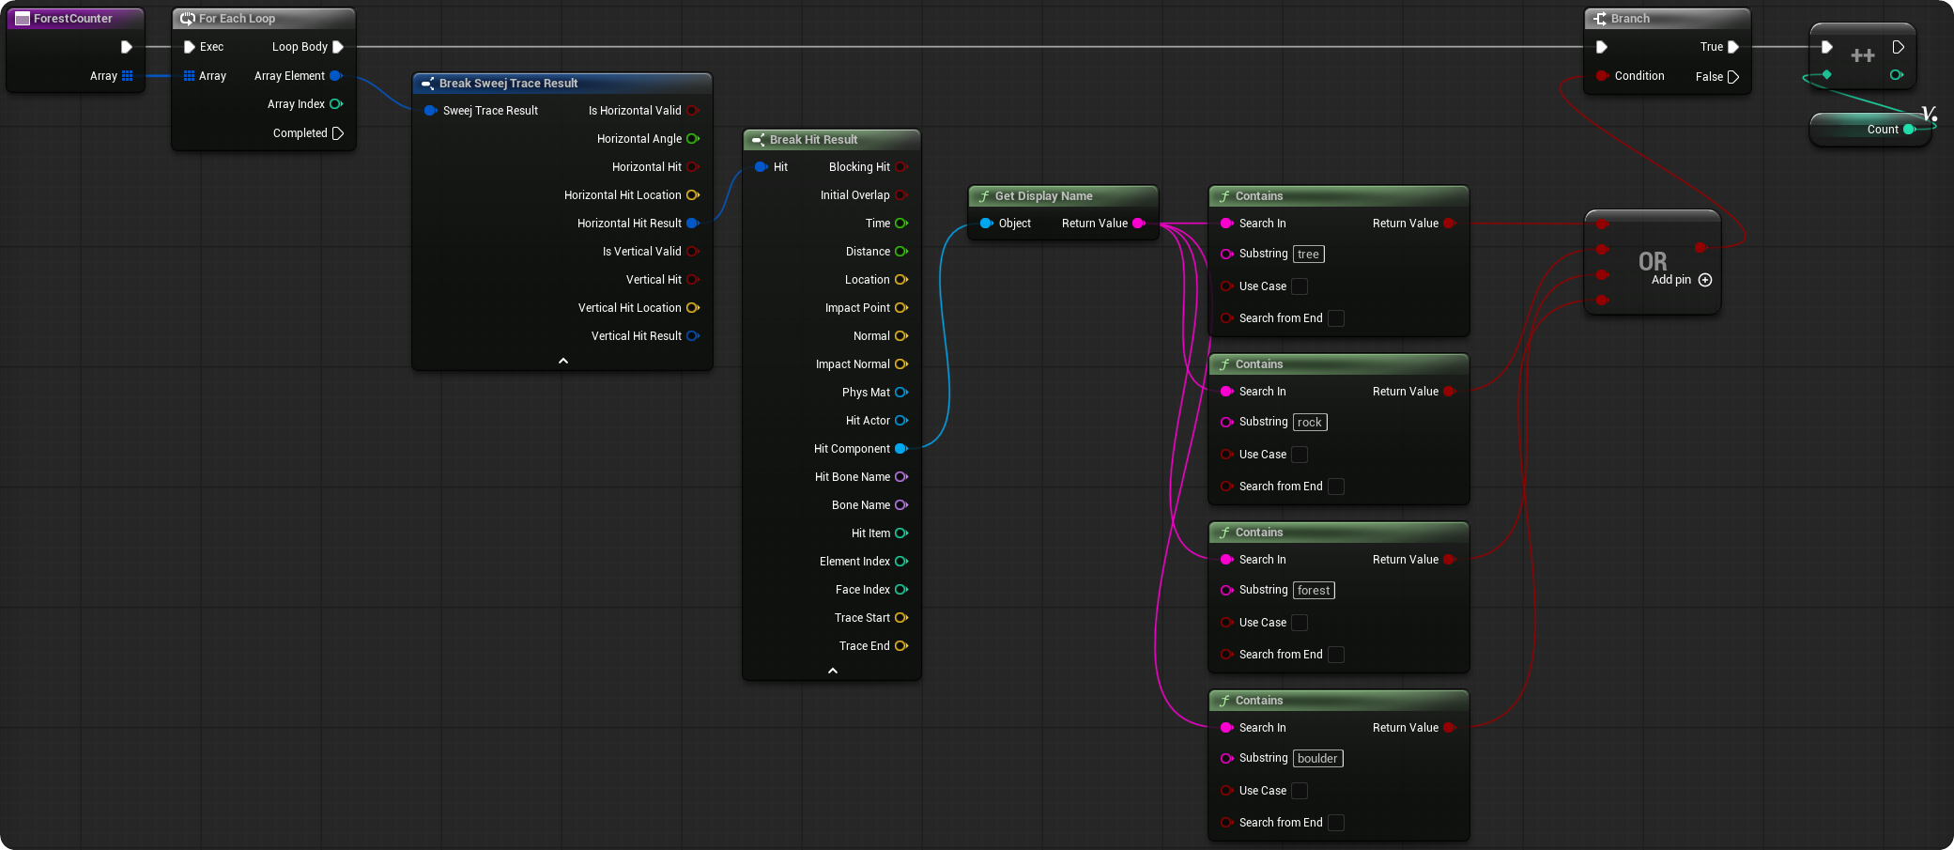The height and width of the screenshot is (850, 1954).
Task: Toggle Search from End on 'forest' Contains node
Action: (x=1336, y=655)
